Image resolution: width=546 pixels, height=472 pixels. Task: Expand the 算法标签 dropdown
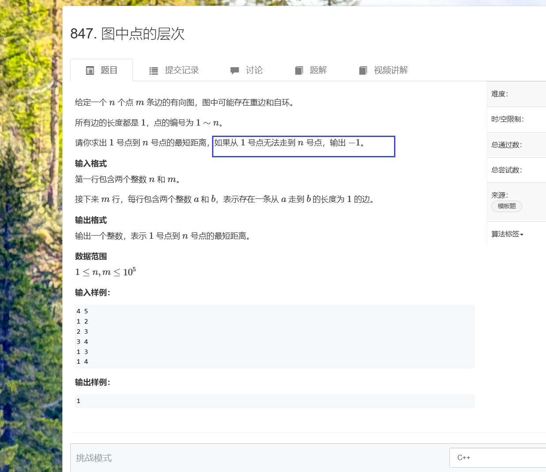click(x=508, y=234)
